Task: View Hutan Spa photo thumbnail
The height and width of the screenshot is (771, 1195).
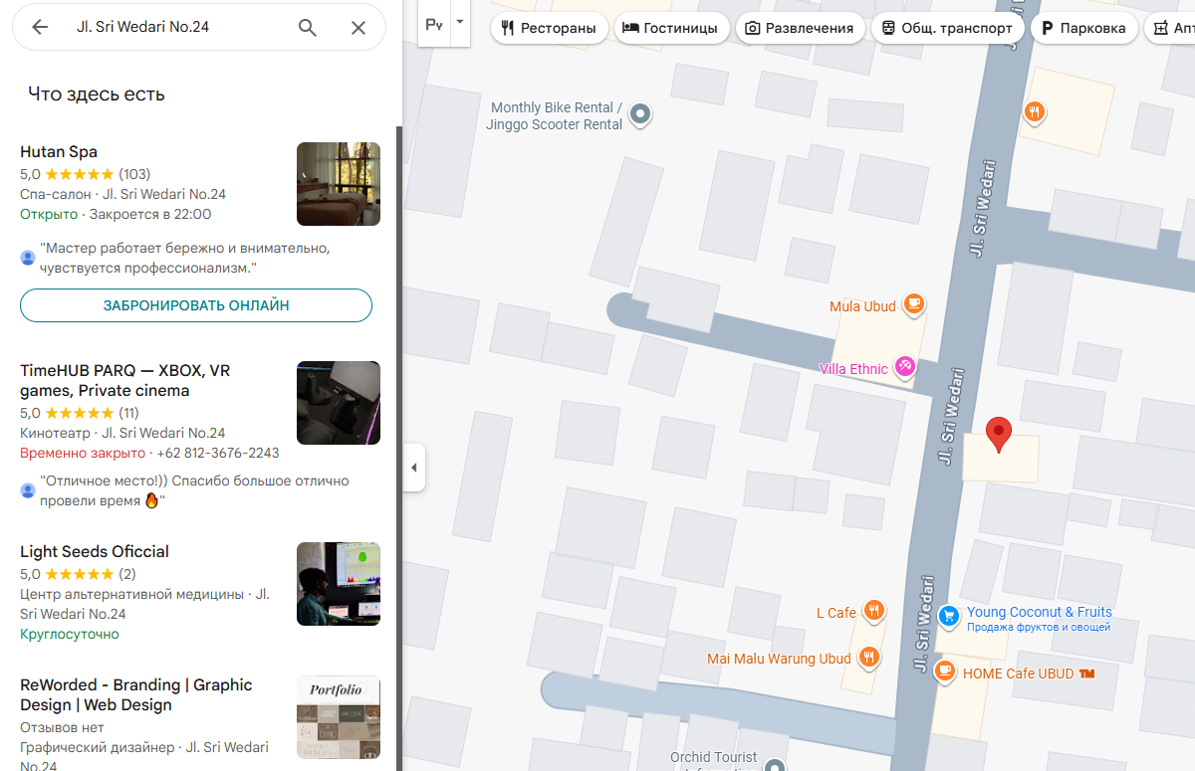Action: 339,184
